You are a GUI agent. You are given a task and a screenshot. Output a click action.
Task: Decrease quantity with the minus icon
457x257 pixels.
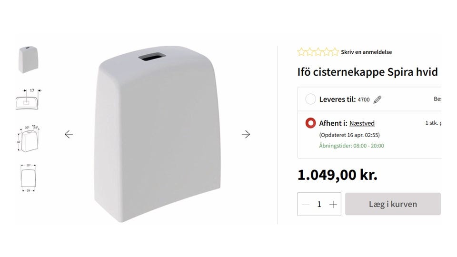pyautogui.click(x=306, y=204)
